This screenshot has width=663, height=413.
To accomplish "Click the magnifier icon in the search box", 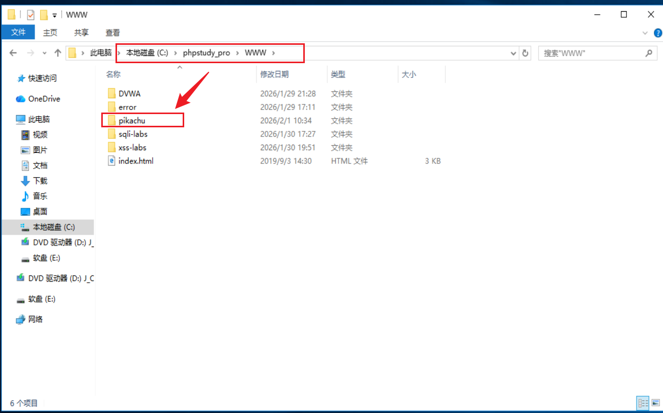I will (649, 53).
